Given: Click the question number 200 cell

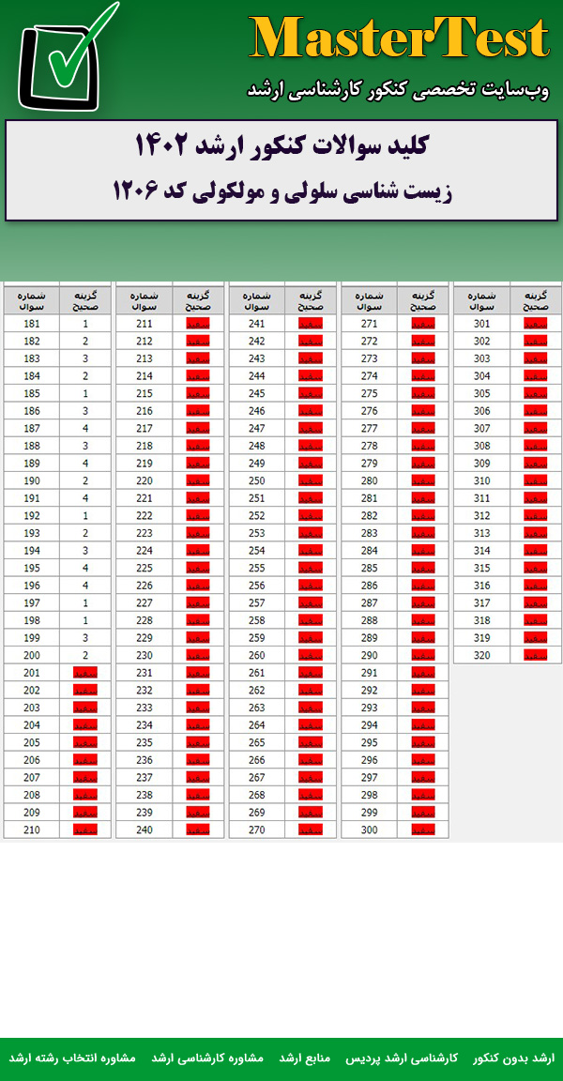Looking at the screenshot, I should pos(32,655).
